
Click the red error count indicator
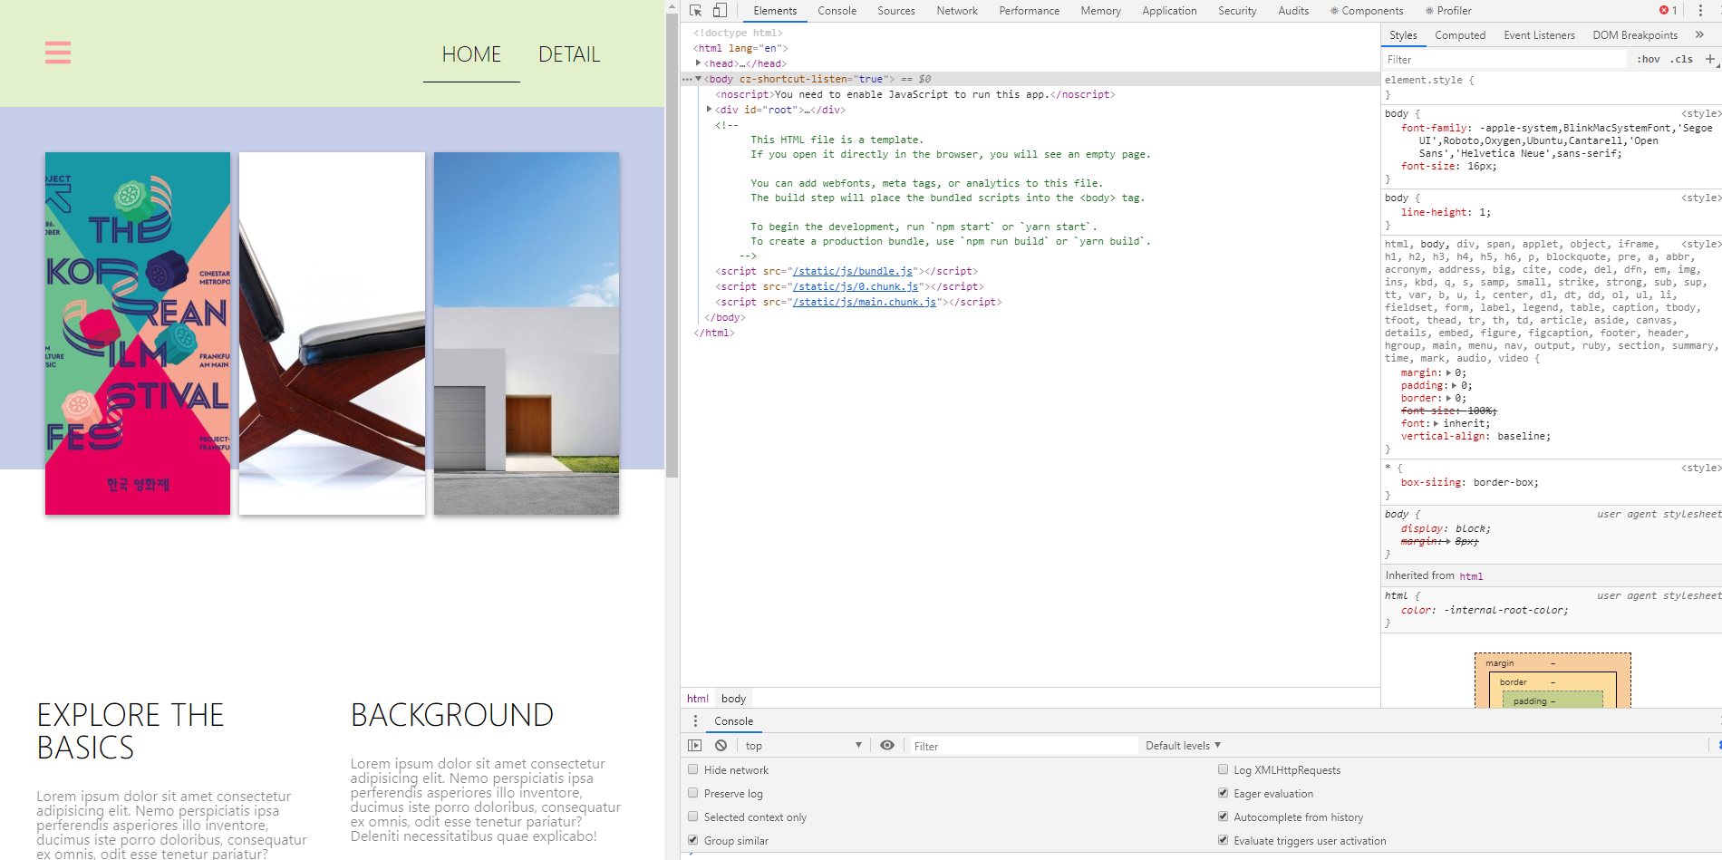pyautogui.click(x=1669, y=11)
